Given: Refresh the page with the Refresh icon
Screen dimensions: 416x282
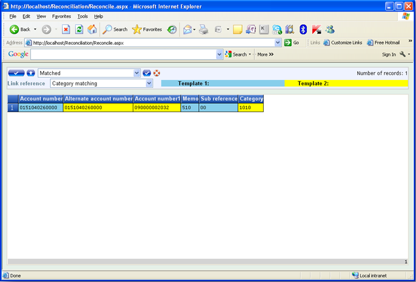Looking at the screenshot, I should [79, 29].
